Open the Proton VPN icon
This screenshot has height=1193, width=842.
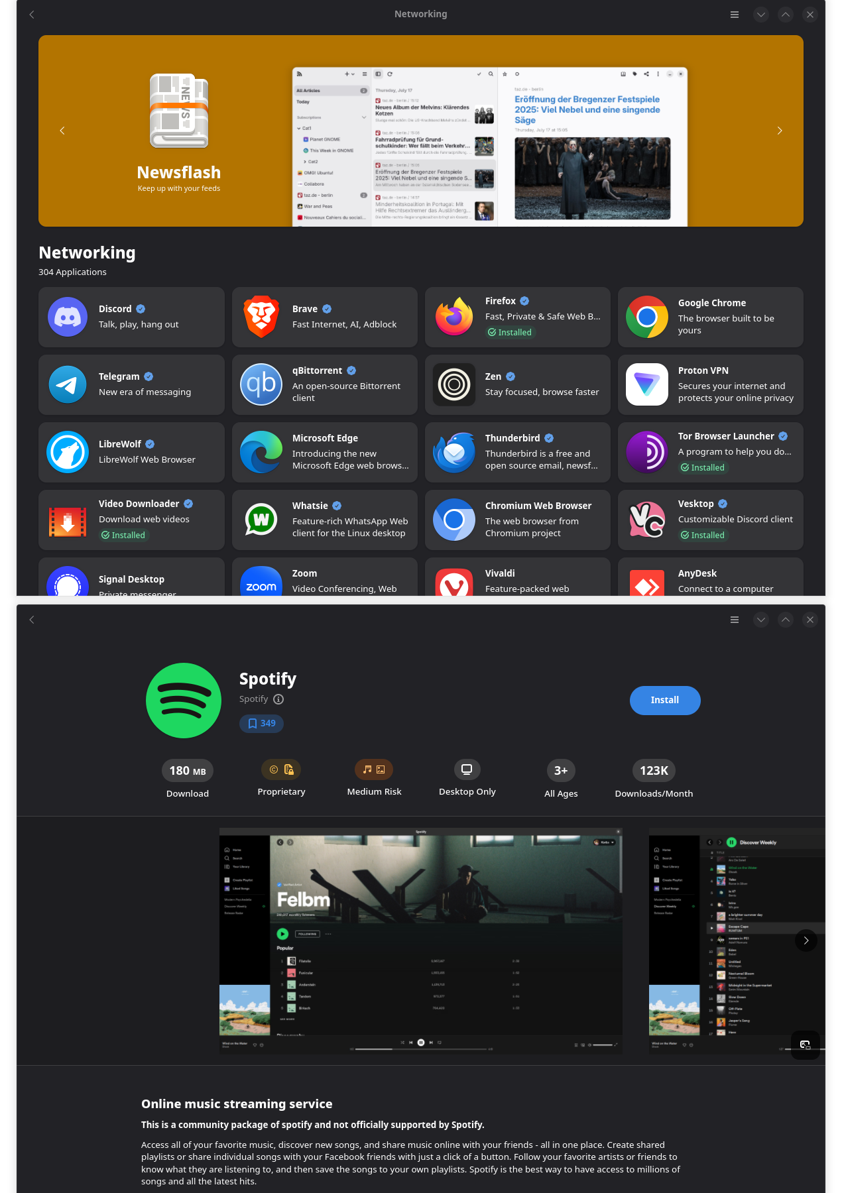[x=647, y=384]
